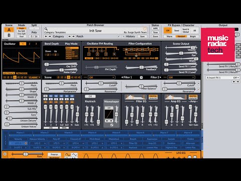This screenshot has height=181, width=241.
Task: Select previous waveshaper type arrow
Action: [x=107, y=121]
